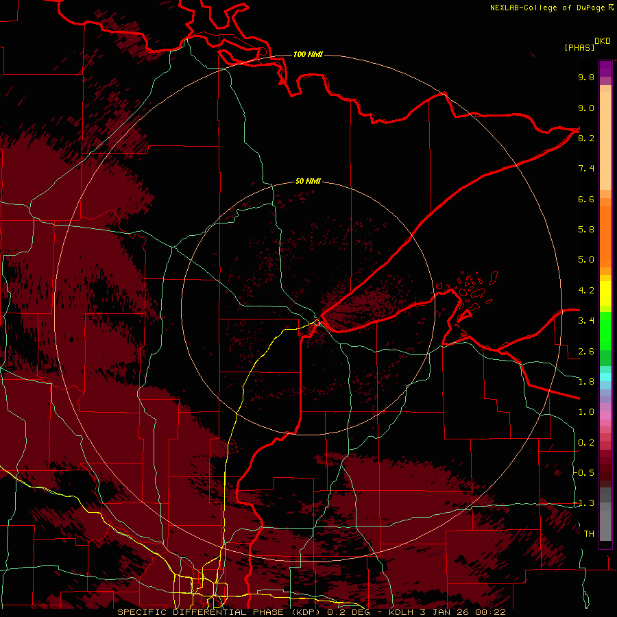Screen dimensions: 617x617
Task: Pick the gray swatch beside the TH label
Action: coord(605,527)
